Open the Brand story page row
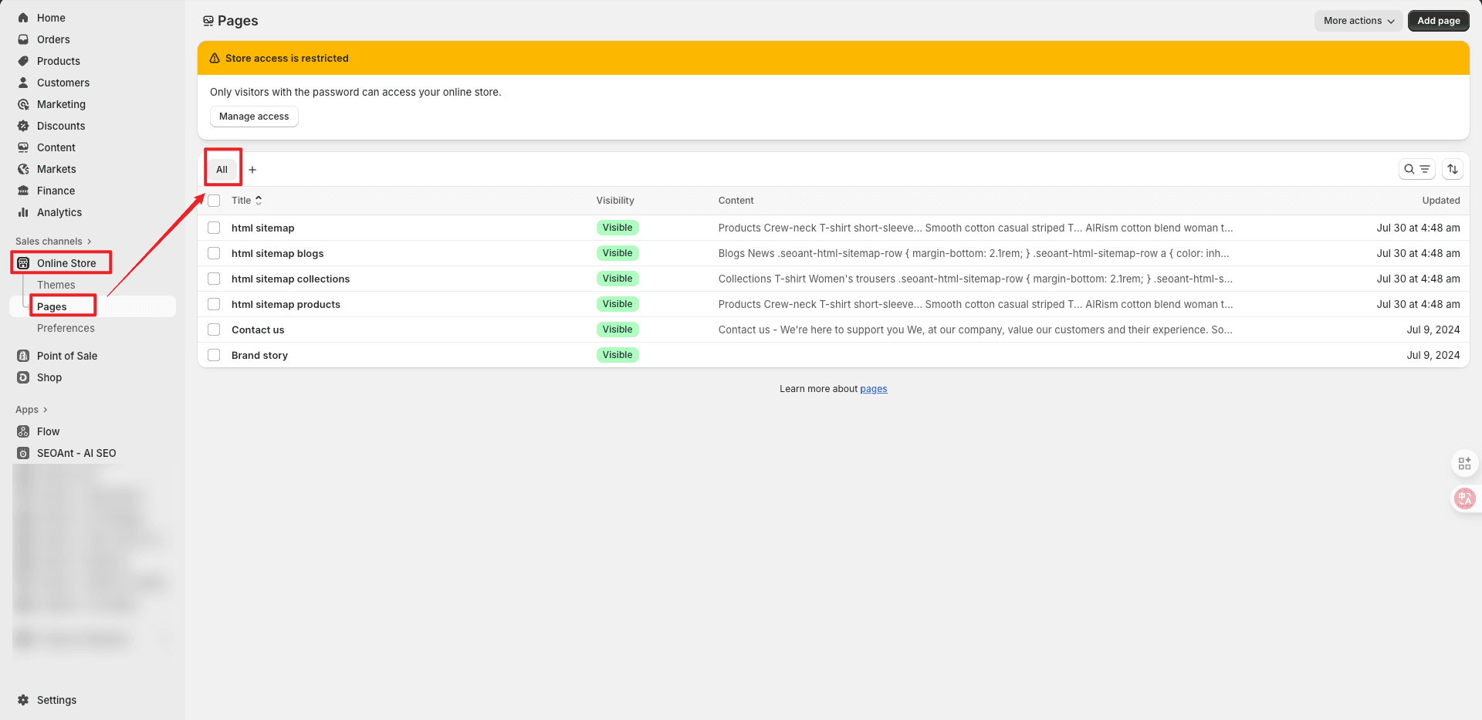Viewport: 1482px width, 720px height. [259, 355]
